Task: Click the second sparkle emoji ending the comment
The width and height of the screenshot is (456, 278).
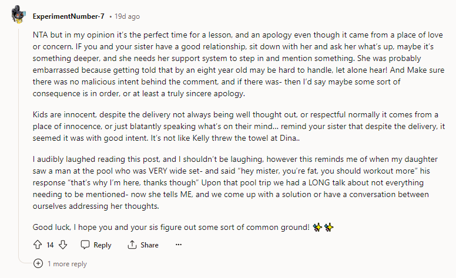Action: click(x=329, y=227)
